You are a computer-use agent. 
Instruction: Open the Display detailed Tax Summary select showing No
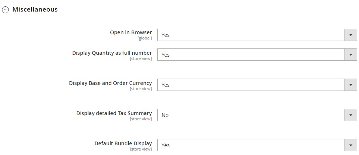click(x=257, y=115)
